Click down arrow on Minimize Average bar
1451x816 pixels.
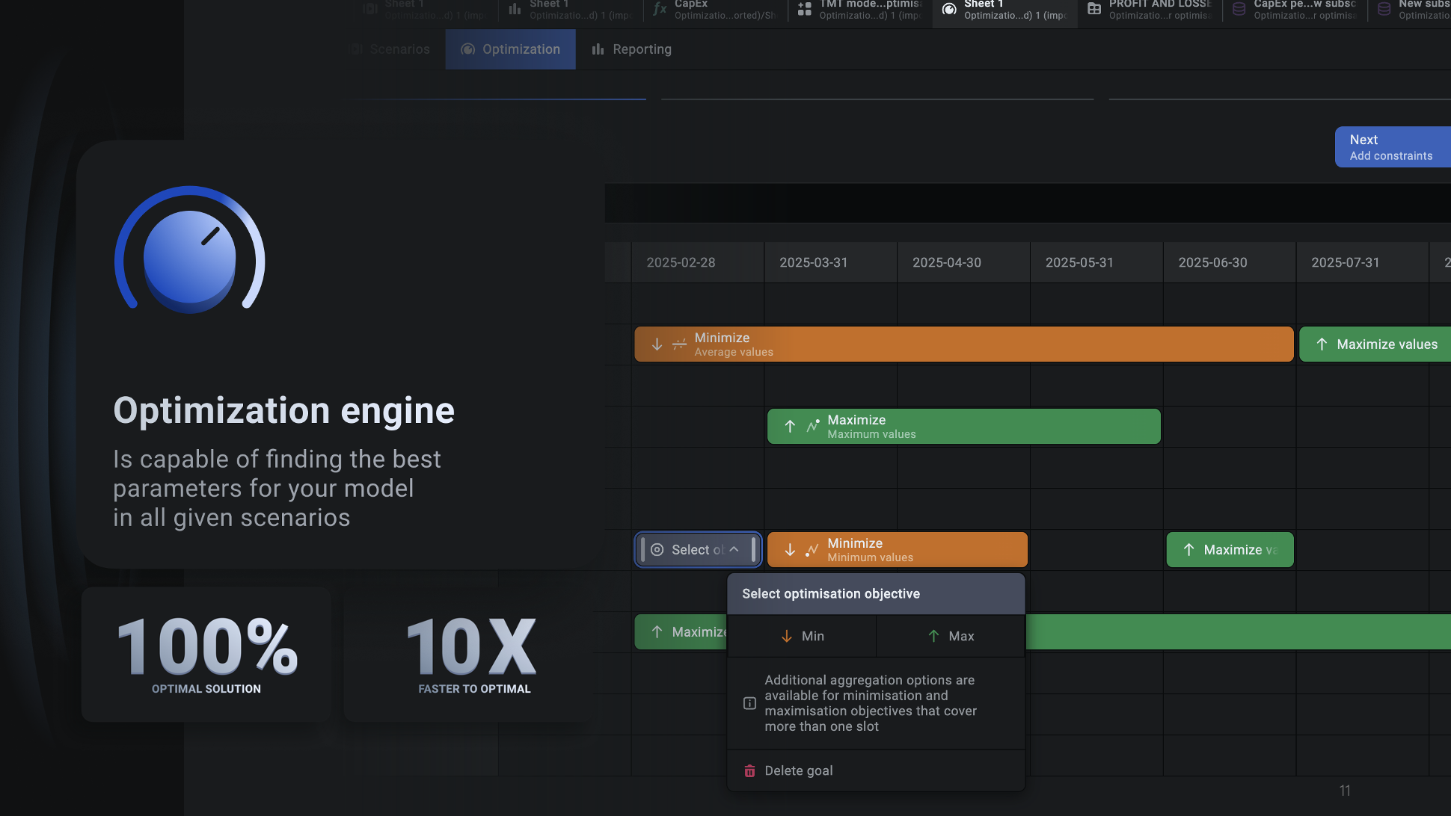tap(657, 344)
